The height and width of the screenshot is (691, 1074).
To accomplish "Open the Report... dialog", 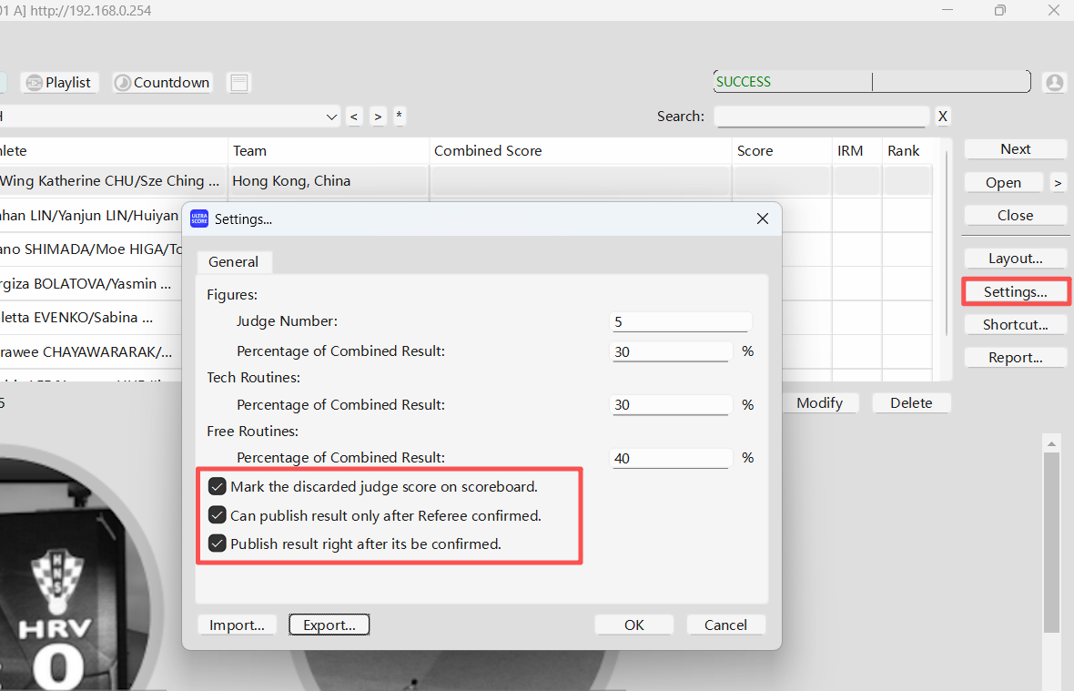I will pyautogui.click(x=1015, y=358).
